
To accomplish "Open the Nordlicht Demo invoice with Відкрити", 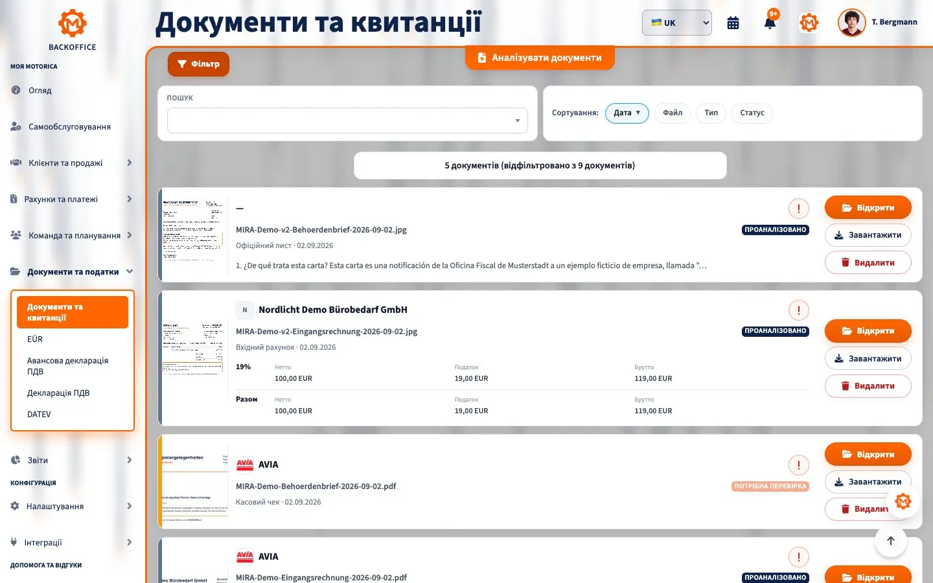I will (x=868, y=331).
